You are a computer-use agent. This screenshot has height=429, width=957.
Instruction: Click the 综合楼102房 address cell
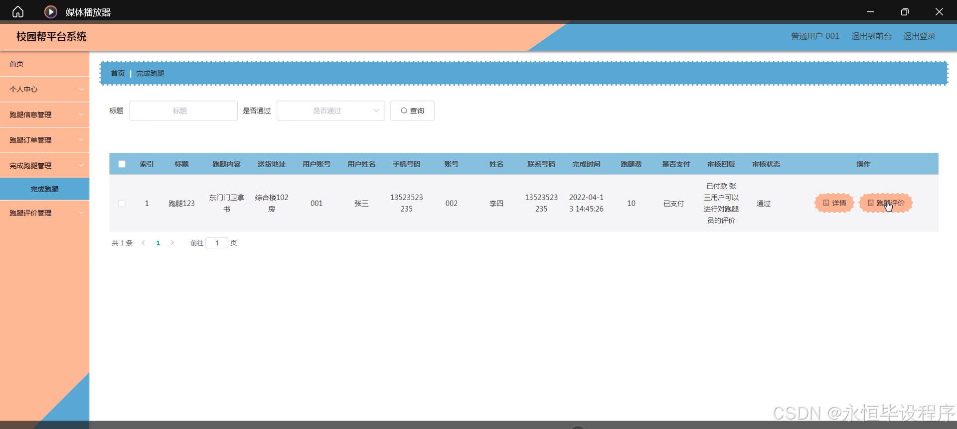point(272,203)
